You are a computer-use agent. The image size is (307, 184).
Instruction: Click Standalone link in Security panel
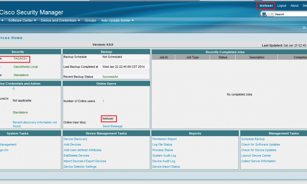click(x=21, y=75)
